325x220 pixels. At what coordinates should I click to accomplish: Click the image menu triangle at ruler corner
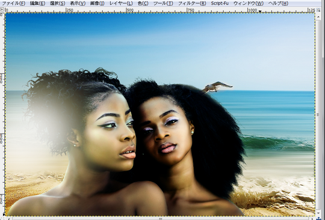(2, 9)
